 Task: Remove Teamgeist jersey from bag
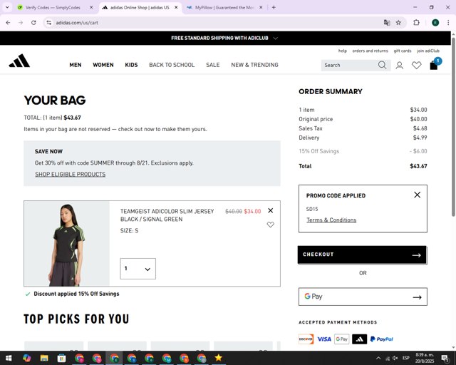click(x=271, y=210)
